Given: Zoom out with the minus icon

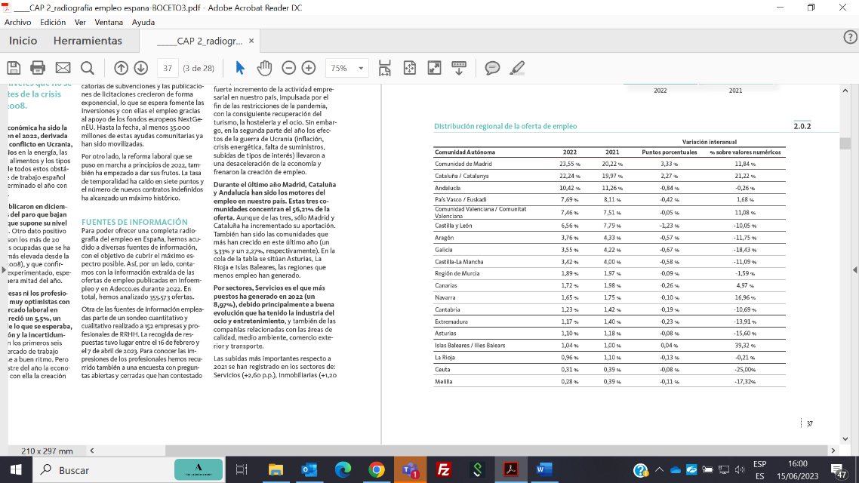Looking at the screenshot, I should point(288,68).
